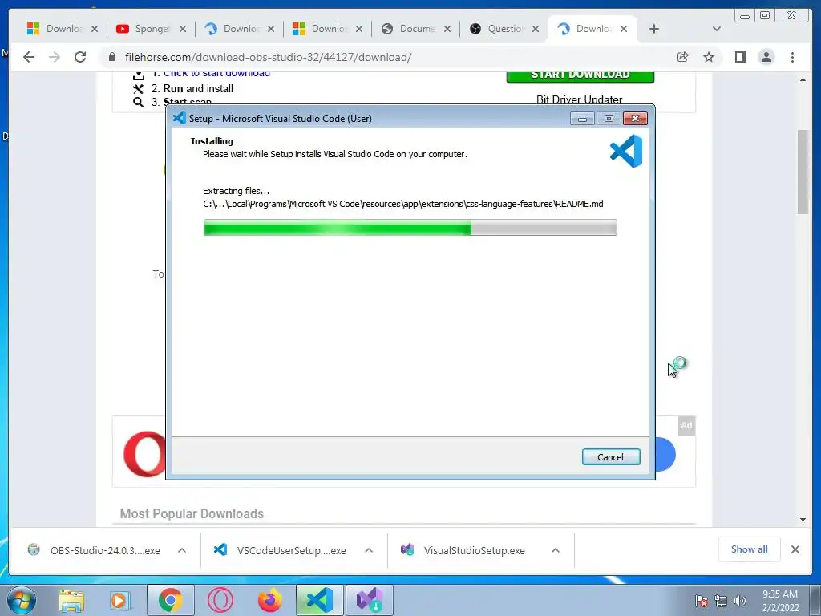
Task: Share this page from address bar
Action: pyautogui.click(x=683, y=57)
